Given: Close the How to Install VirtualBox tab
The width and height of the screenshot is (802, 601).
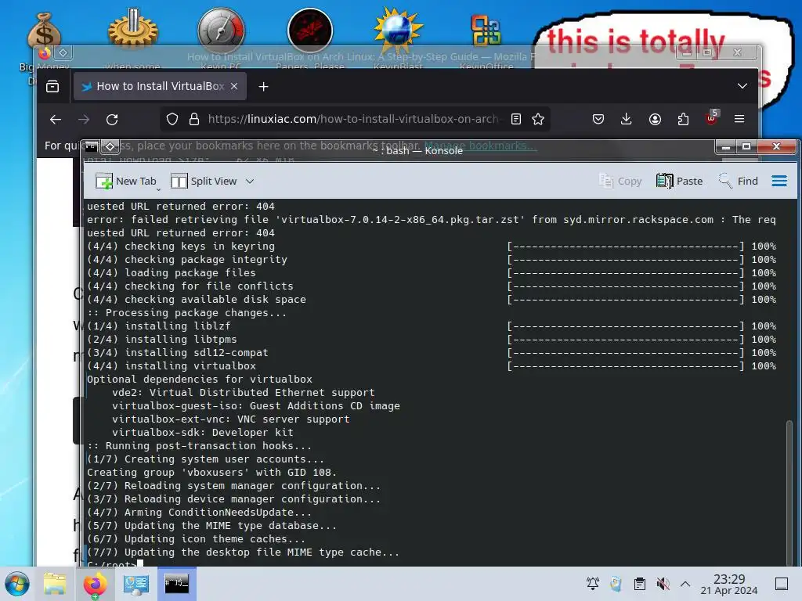Looking at the screenshot, I should point(234,86).
